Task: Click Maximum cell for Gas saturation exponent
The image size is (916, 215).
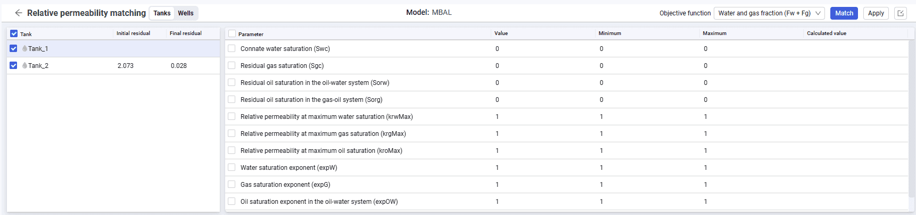Action: coord(752,184)
